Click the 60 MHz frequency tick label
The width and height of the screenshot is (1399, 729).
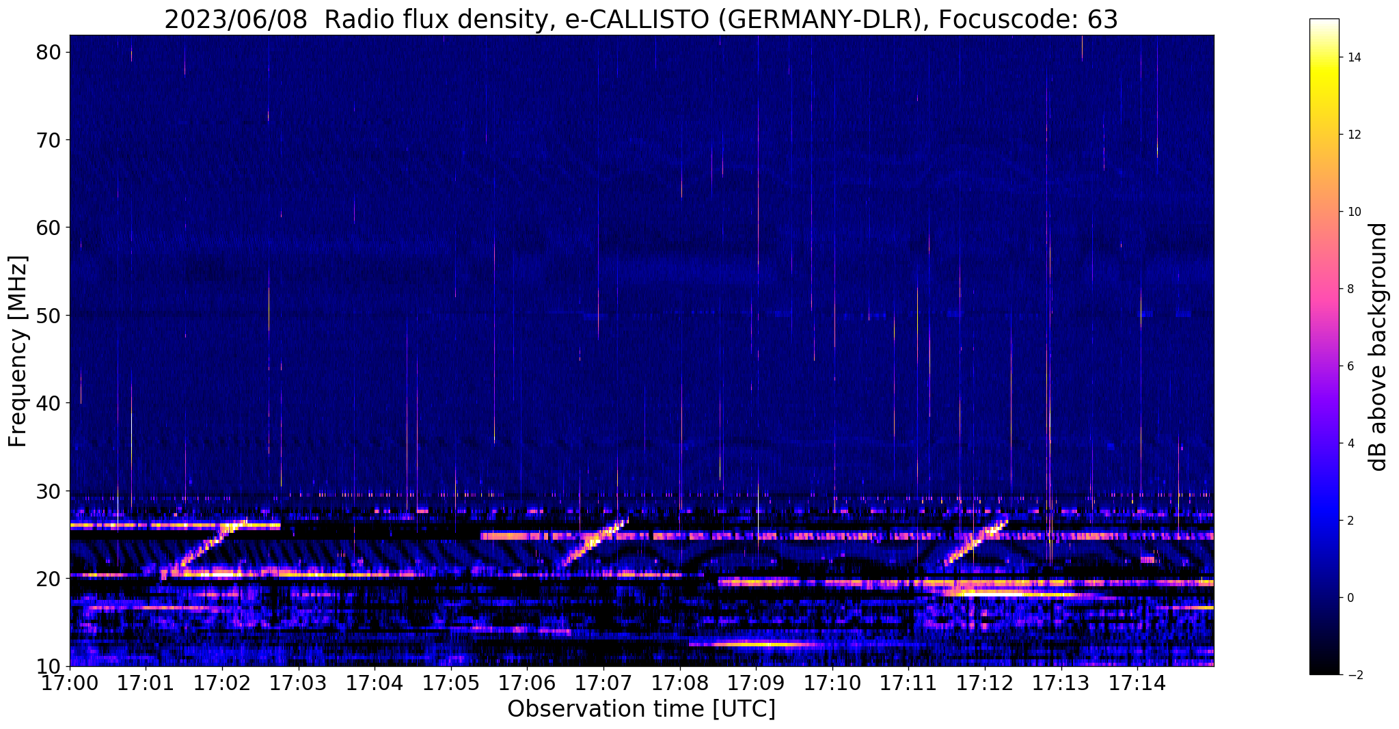pyautogui.click(x=48, y=228)
